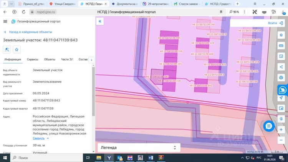
Task: Click the Yandex home icon in the toolbar
Action: click(14, 12)
